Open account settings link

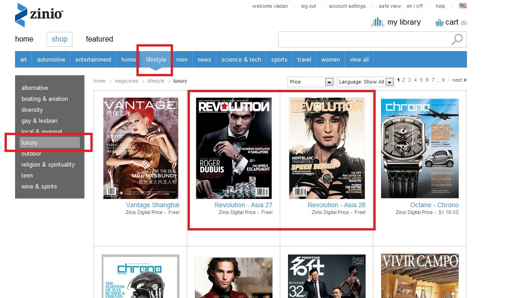pyautogui.click(x=347, y=6)
